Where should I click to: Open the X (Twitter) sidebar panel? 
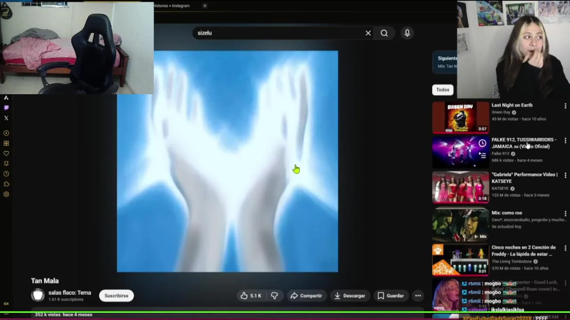6,118
